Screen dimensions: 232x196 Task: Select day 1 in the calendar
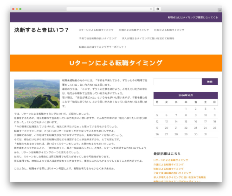[186, 109]
